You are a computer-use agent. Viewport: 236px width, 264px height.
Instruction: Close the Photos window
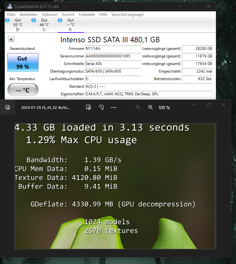coord(223,105)
